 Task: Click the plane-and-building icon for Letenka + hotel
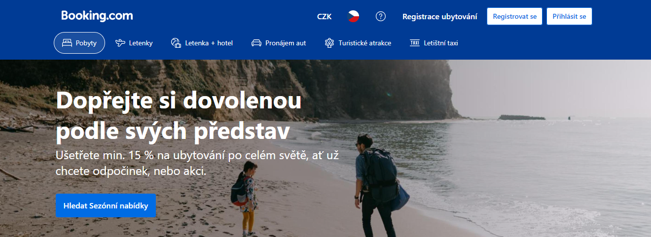(176, 43)
